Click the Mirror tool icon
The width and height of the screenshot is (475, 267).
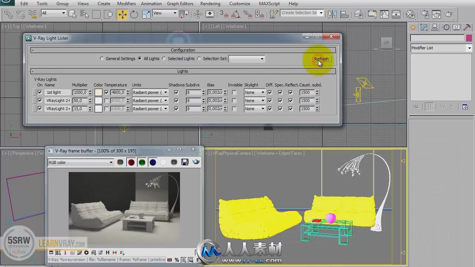[332, 14]
